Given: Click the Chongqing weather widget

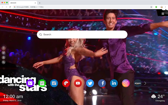Looking at the screenshot, I should [158, 97].
